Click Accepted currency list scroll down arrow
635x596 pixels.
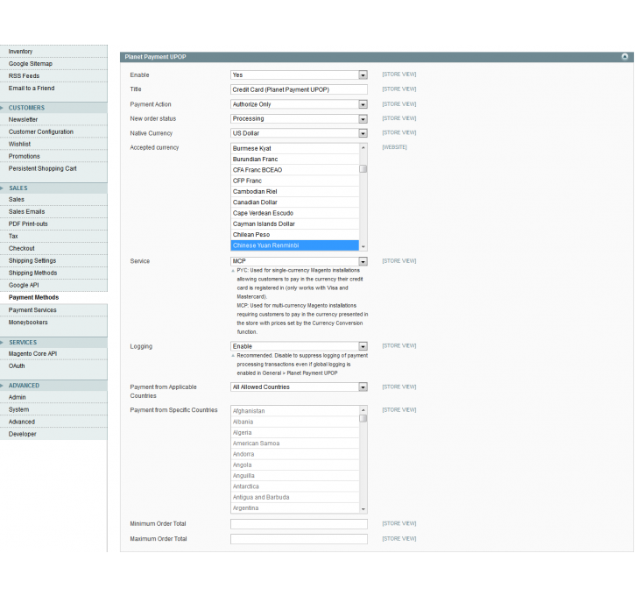[363, 246]
